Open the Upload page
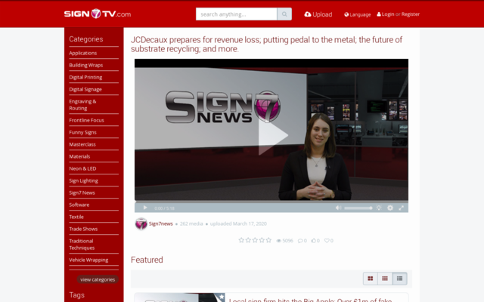The image size is (484, 302). pyautogui.click(x=318, y=14)
